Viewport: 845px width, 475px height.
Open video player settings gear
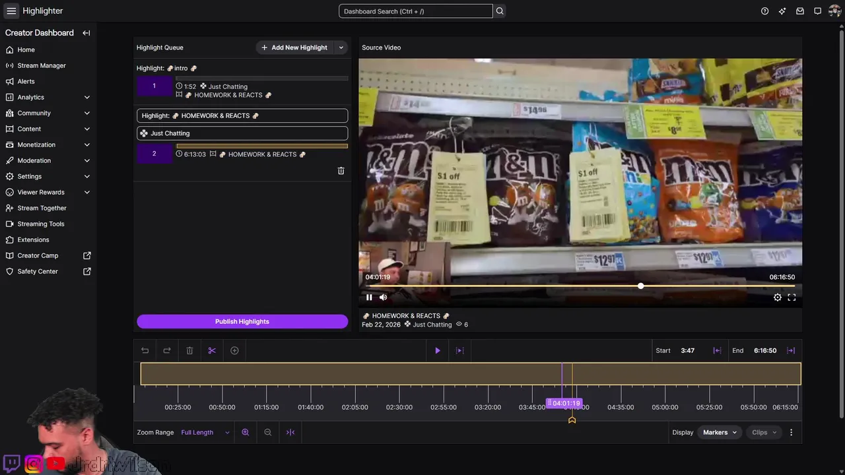778,298
